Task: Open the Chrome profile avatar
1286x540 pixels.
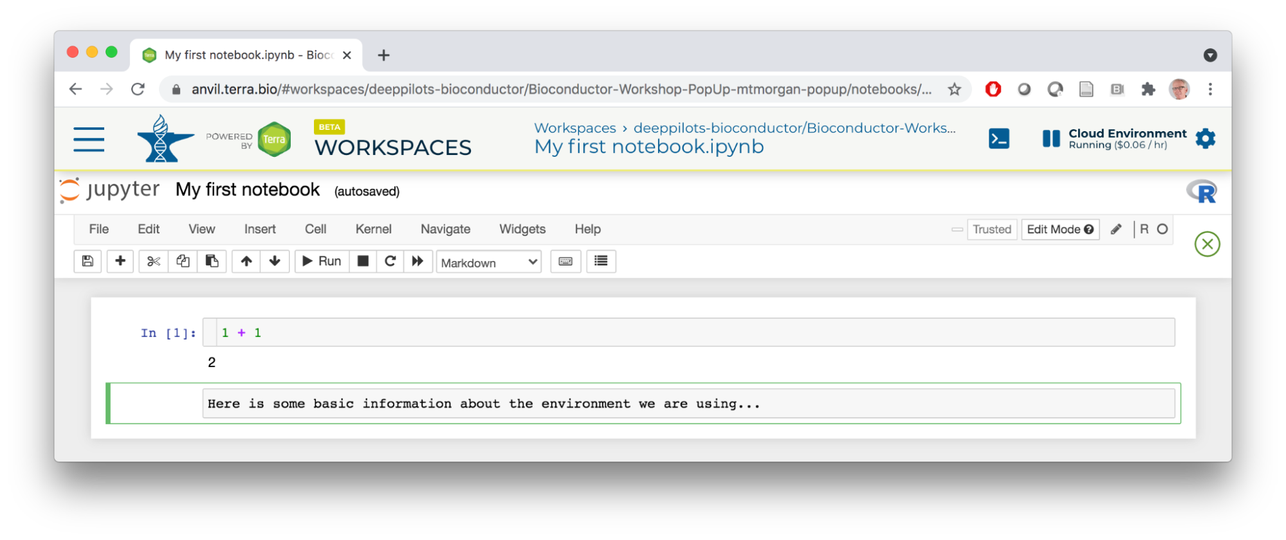Action: tap(1179, 89)
